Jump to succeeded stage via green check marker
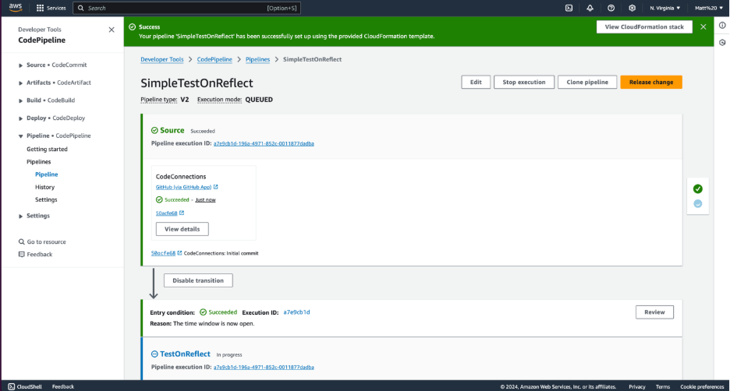Screen dimensions: 730x391 coord(697,188)
